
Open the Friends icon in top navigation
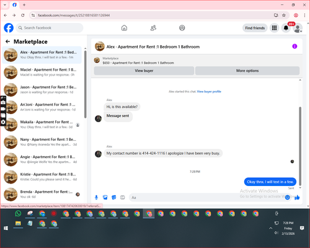coord(153,28)
